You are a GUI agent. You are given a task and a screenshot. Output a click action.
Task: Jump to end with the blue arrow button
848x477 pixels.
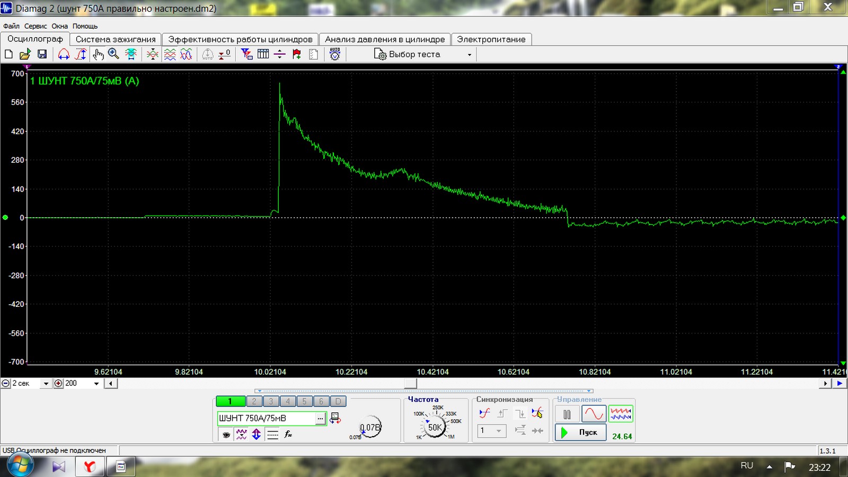[840, 383]
